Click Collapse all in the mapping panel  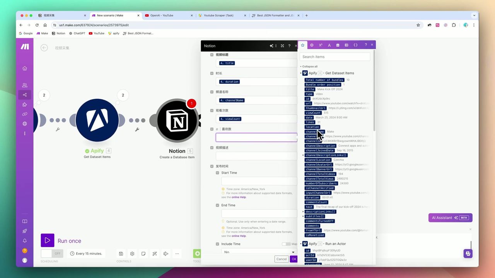pyautogui.click(x=309, y=66)
